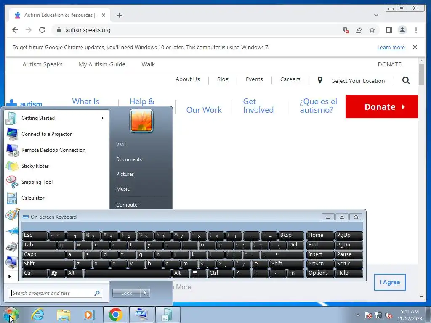Open Chrome's share page icon
This screenshot has width=431, height=323.
click(x=359, y=30)
